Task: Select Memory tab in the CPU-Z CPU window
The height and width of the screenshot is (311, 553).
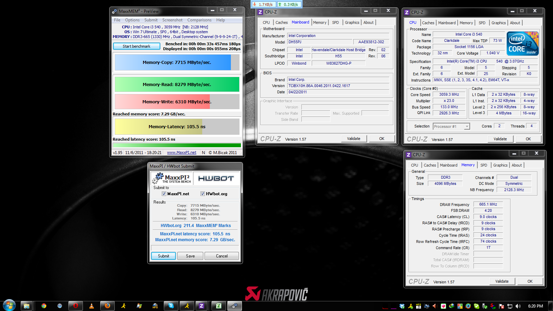Action: coord(466,23)
